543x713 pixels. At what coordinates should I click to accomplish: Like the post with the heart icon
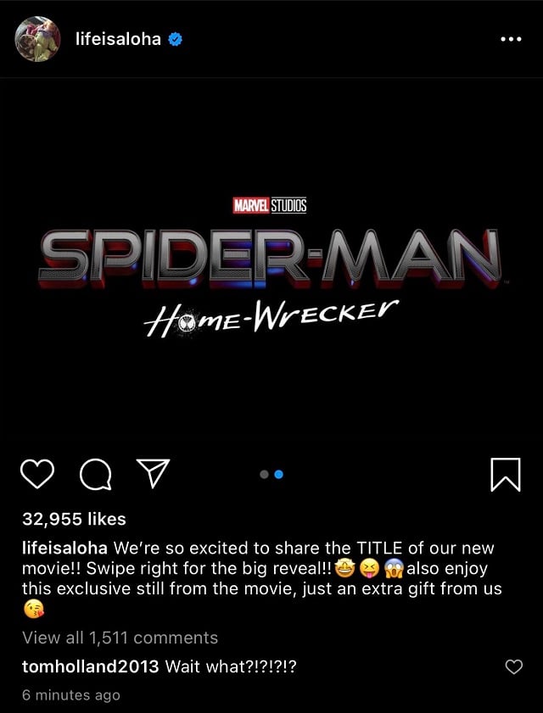pos(37,474)
